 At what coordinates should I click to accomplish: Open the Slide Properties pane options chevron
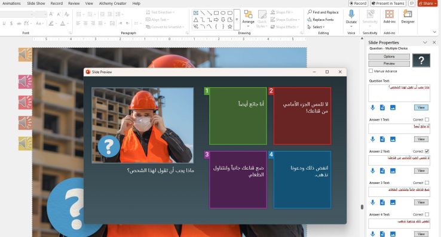tap(425, 42)
